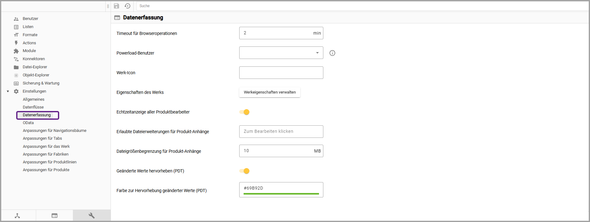
Task: Click the Module puzzle icon
Action: point(16,51)
